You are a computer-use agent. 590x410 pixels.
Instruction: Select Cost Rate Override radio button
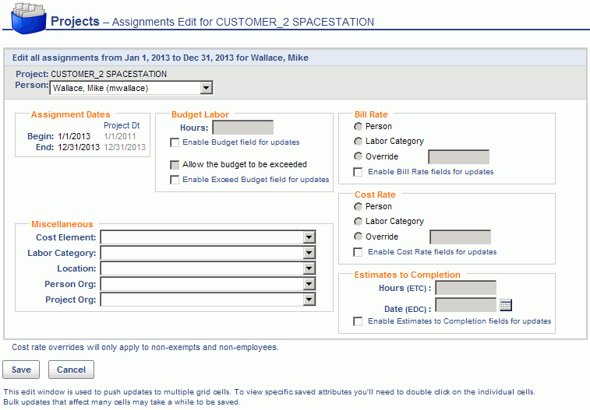(358, 237)
